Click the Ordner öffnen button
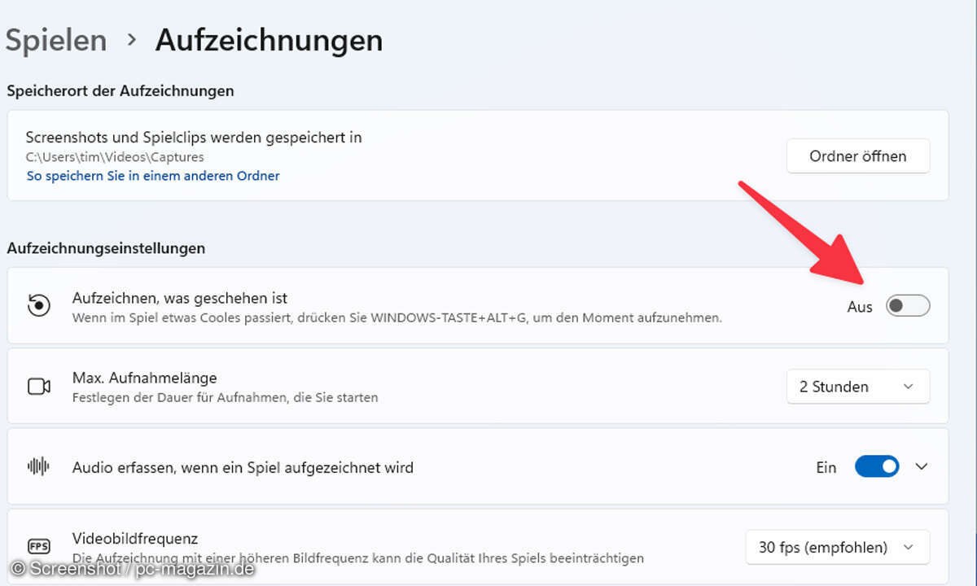977x586 pixels. tap(857, 155)
